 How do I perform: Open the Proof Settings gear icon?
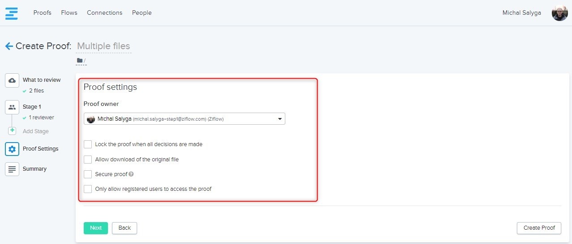(x=12, y=149)
